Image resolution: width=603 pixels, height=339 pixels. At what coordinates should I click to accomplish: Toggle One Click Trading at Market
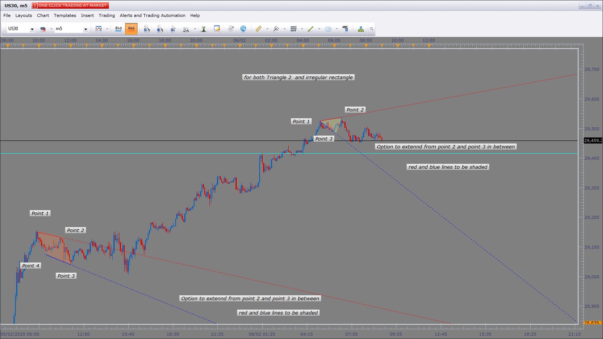tap(70, 6)
